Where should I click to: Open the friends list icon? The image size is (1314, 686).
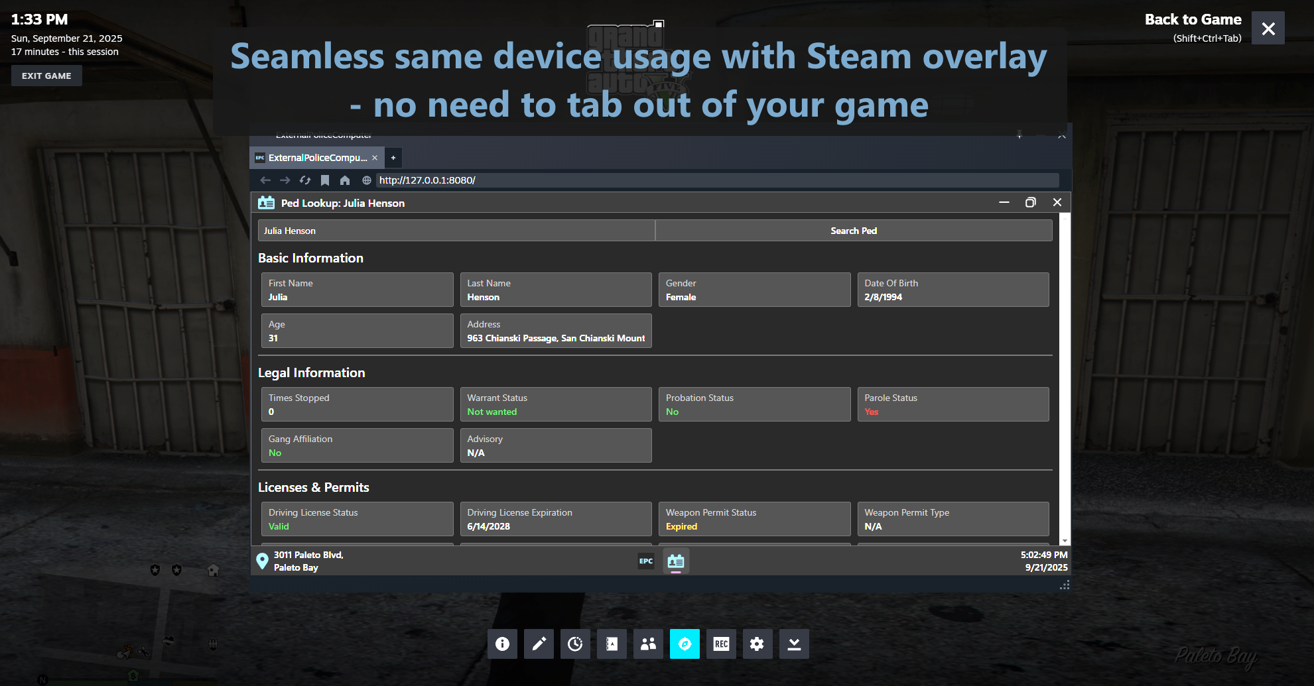(x=648, y=644)
